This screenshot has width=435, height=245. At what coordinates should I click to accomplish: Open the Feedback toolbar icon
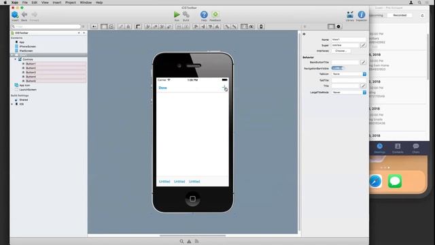point(215,14)
